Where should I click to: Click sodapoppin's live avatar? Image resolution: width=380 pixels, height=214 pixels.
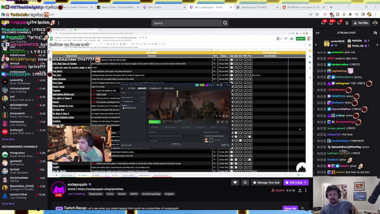pyautogui.click(x=58, y=189)
